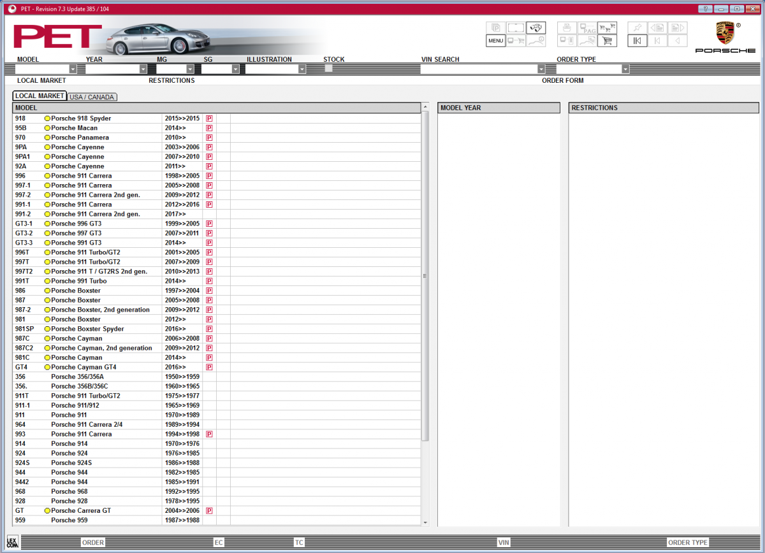765x553 pixels.
Task: Click the red P icon for Panamera
Action: tap(208, 138)
